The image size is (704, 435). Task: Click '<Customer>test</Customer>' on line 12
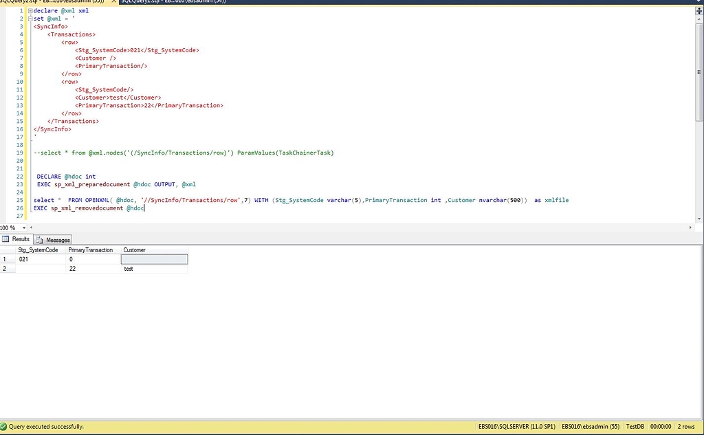118,98
